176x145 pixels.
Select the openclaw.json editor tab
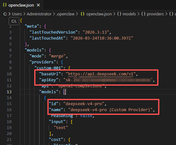[x=21, y=5]
